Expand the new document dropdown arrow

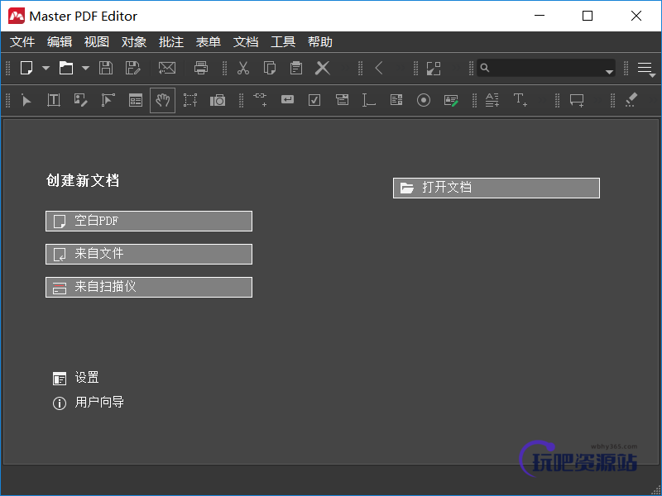(x=46, y=68)
